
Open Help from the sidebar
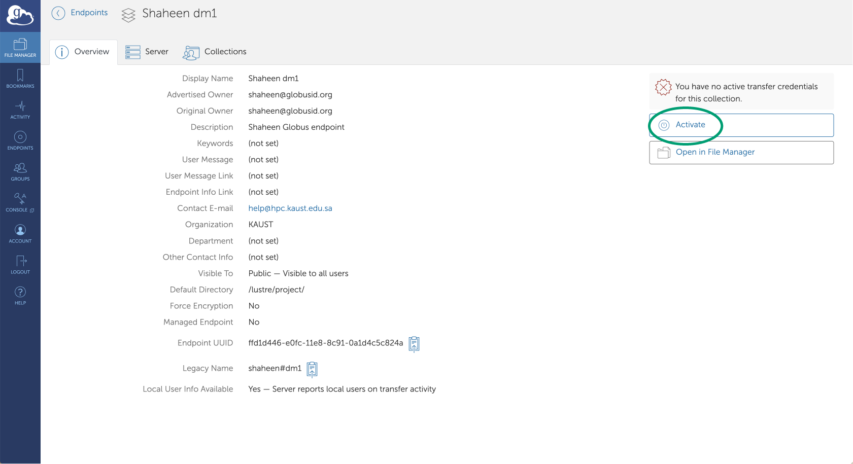pos(20,296)
